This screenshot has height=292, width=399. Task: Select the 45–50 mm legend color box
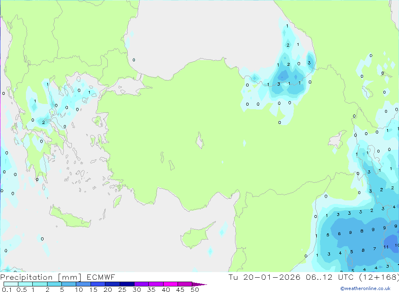tap(185, 284)
